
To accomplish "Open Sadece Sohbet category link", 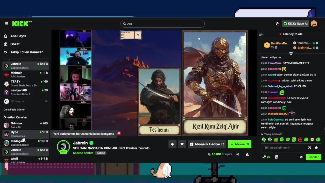I will coord(83,153).
